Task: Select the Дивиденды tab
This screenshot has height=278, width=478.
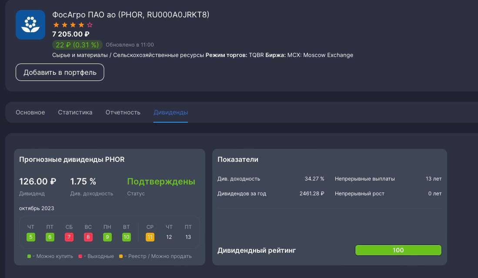Action: [170, 112]
